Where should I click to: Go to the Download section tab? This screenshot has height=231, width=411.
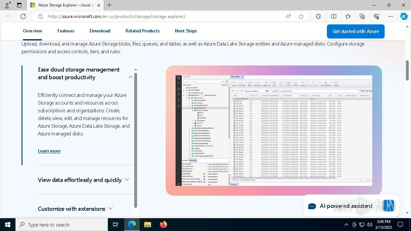click(x=100, y=31)
